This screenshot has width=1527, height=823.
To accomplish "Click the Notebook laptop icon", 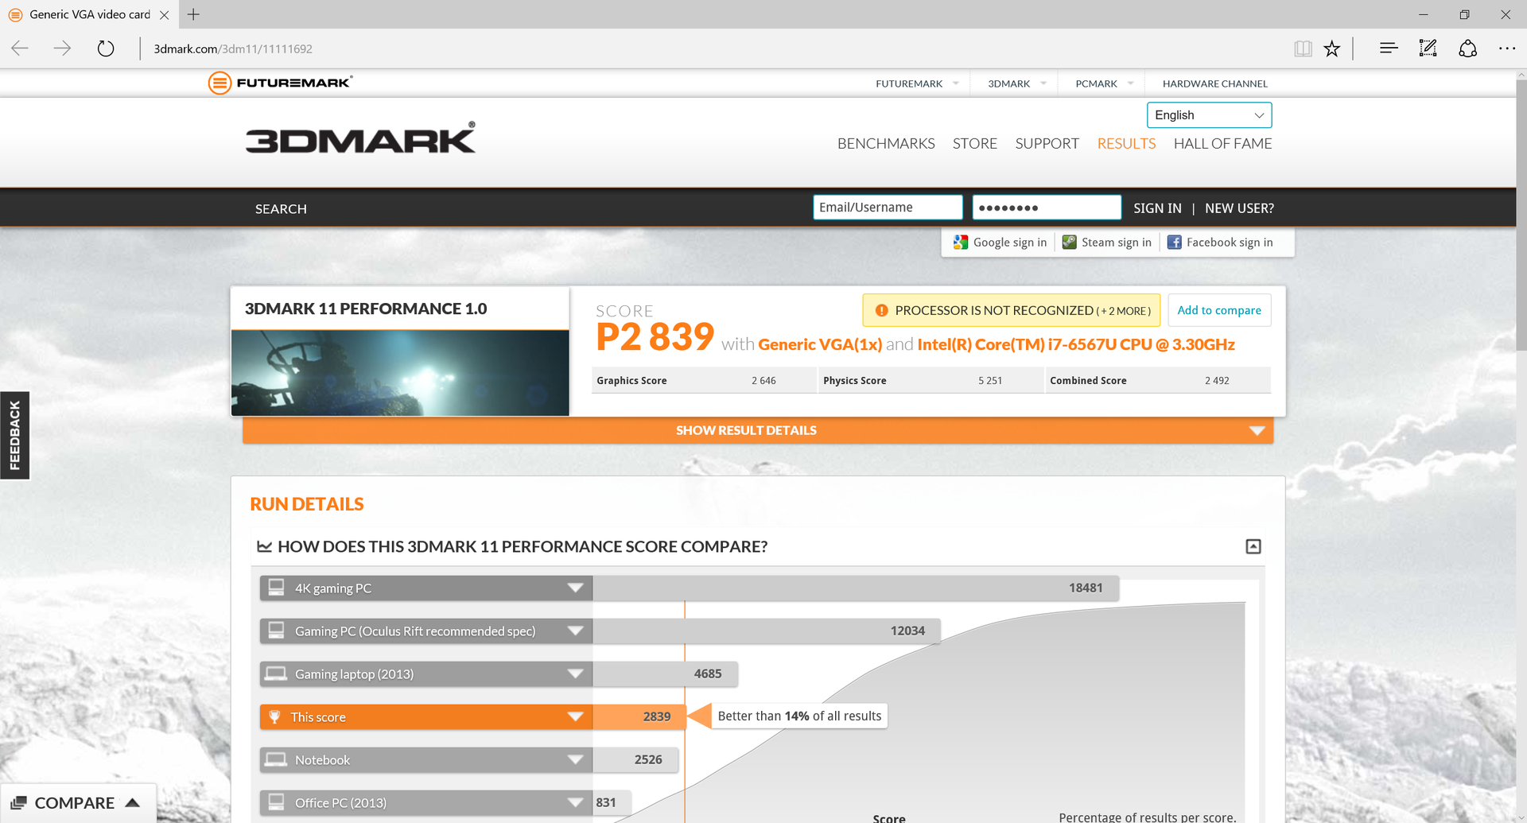I will [x=276, y=759].
